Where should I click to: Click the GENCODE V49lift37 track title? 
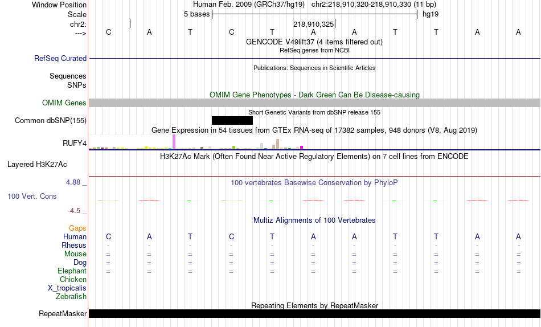[x=314, y=42]
